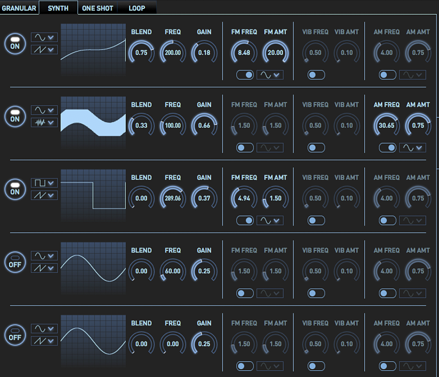Enable FM switch in fifth oscillator row
This screenshot has height=377, width=439.
[245, 366]
